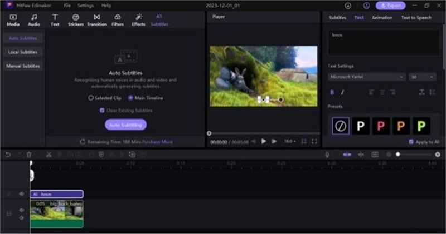Align text center icon

[382, 92]
